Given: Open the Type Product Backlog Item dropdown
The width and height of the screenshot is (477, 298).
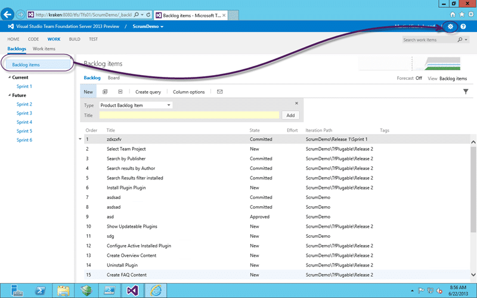Looking at the screenshot, I should [136, 105].
